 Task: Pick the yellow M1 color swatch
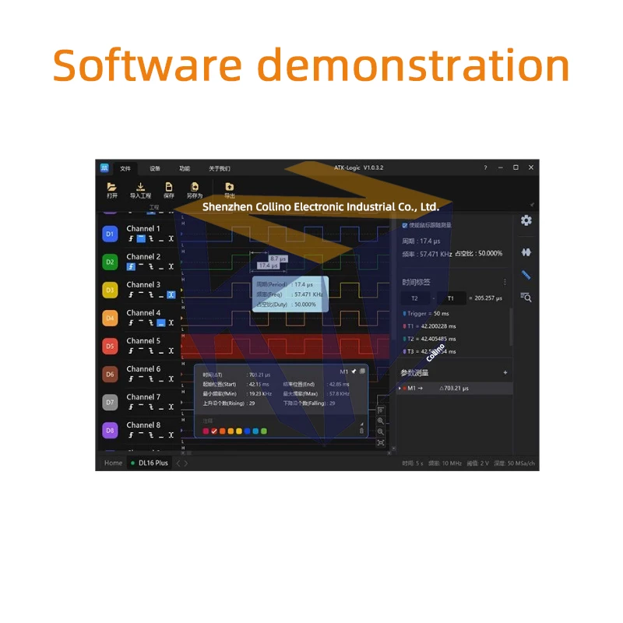239,431
